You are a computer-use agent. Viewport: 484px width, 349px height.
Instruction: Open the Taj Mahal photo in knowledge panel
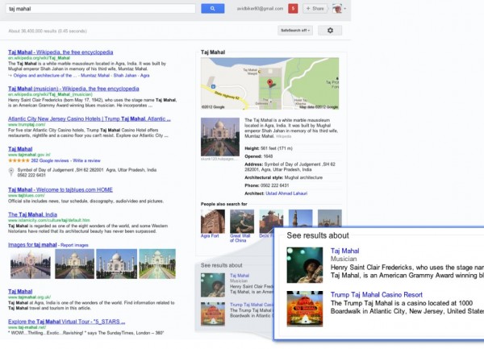(220, 137)
